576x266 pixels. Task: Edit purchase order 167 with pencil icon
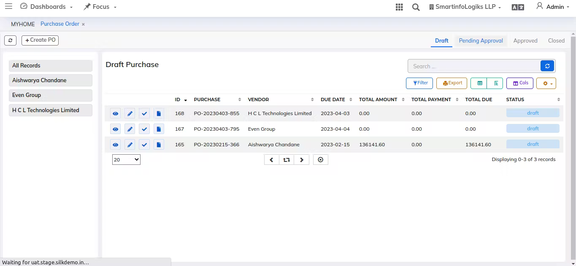[x=130, y=129]
